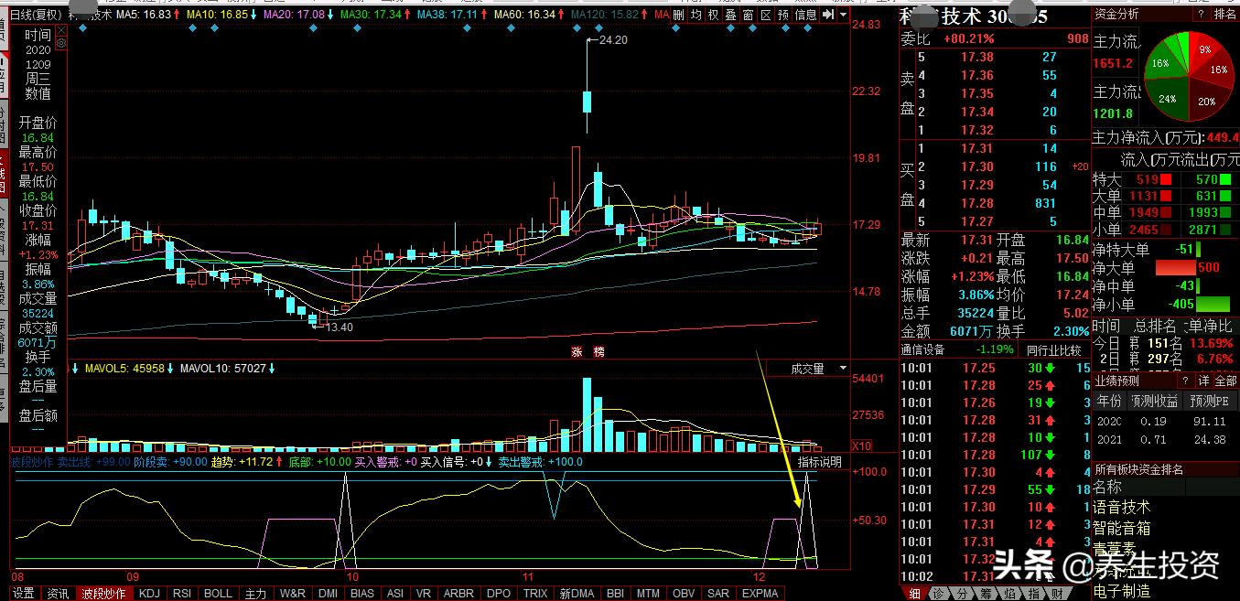Click the 删 (delete indicator) toolbar icon
The width and height of the screenshot is (1240, 601).
(x=678, y=15)
